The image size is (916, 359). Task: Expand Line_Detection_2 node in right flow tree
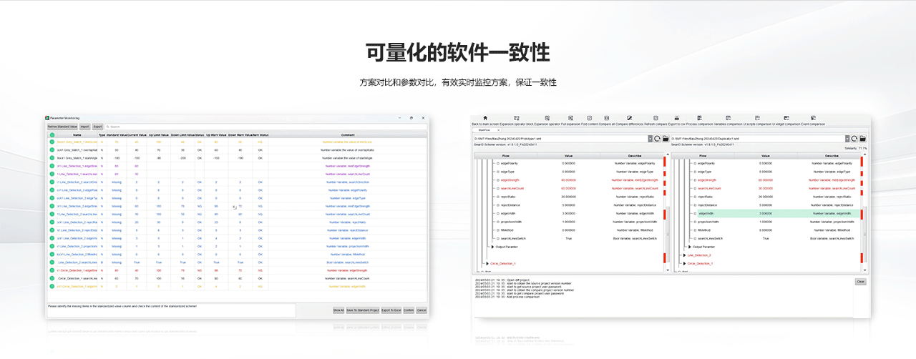(685, 255)
